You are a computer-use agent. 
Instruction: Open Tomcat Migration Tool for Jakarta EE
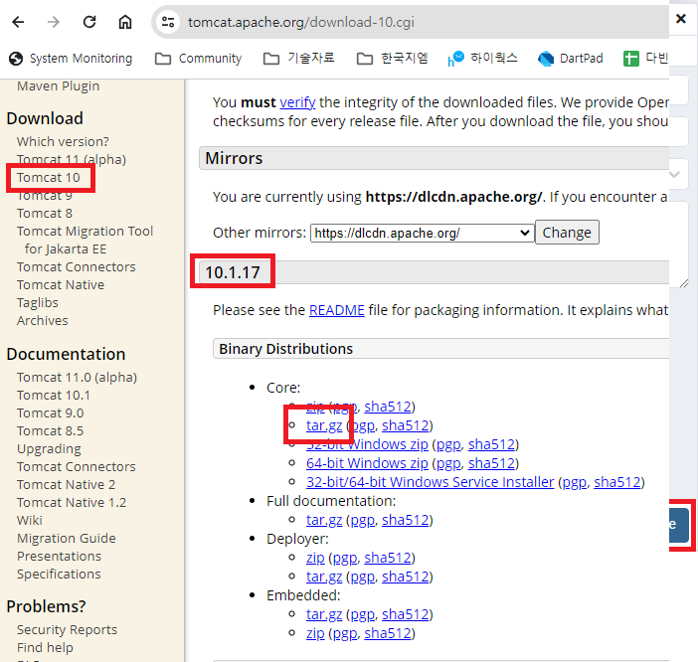86,240
